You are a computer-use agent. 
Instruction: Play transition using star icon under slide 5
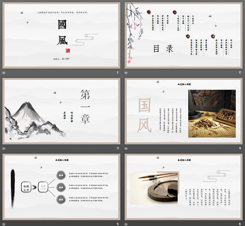pyautogui.click(x=4, y=224)
